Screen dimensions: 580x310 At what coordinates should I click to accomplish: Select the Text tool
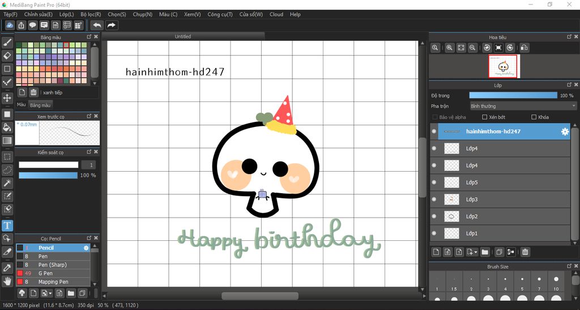pyautogui.click(x=7, y=226)
